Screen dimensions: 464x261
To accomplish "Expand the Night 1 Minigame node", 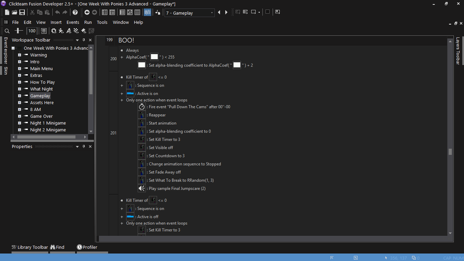I will click(20, 123).
